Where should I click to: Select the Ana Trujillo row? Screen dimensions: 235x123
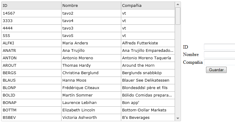[88, 51]
